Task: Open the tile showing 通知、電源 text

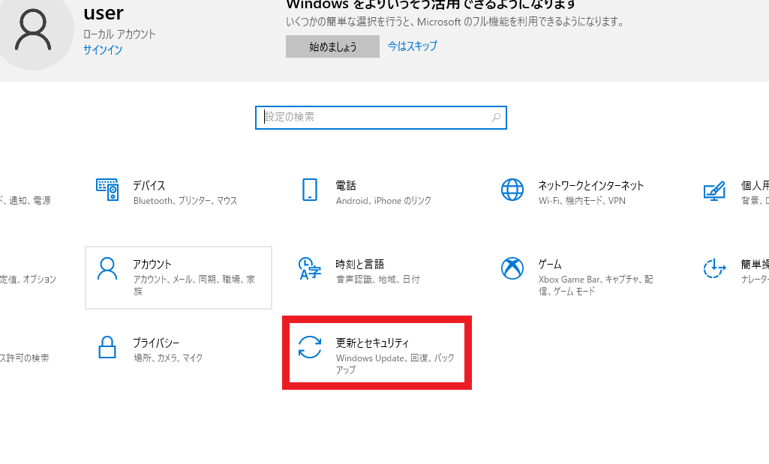Action: coord(26,200)
